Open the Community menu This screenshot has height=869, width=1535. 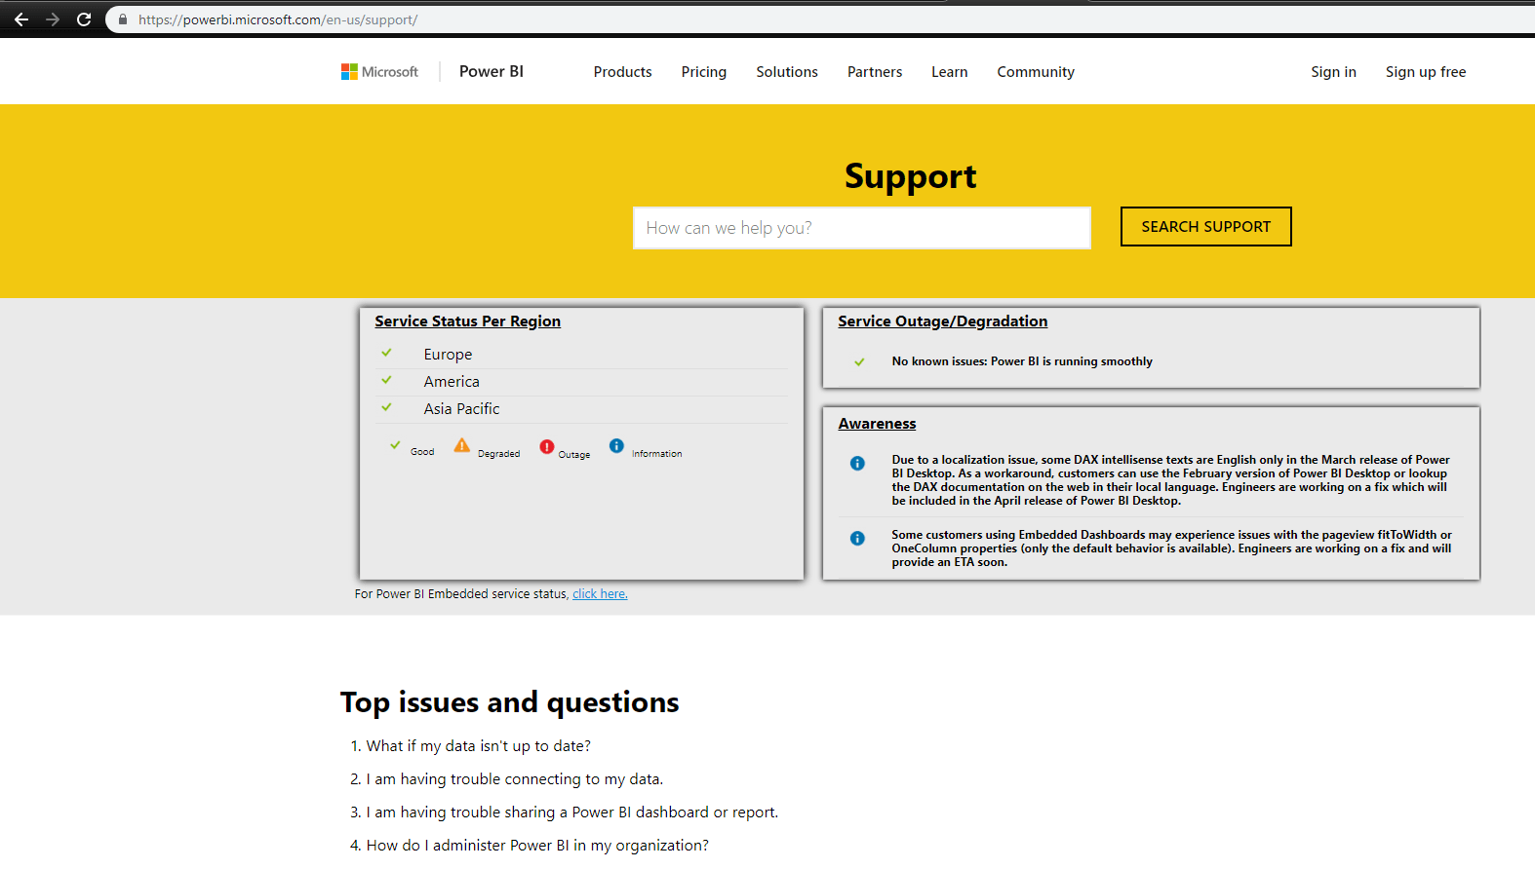click(x=1036, y=72)
